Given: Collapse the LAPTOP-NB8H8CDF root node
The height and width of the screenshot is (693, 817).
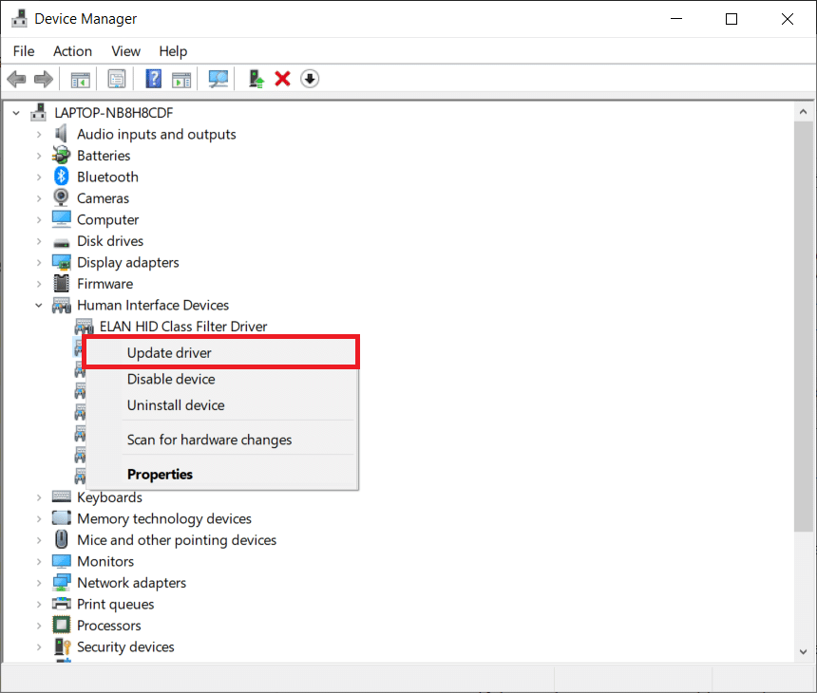Looking at the screenshot, I should click(16, 113).
